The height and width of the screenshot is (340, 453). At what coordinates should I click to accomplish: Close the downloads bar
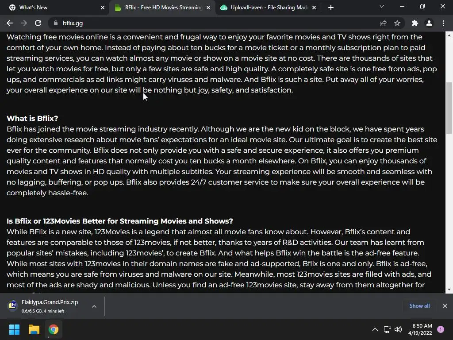(x=445, y=306)
